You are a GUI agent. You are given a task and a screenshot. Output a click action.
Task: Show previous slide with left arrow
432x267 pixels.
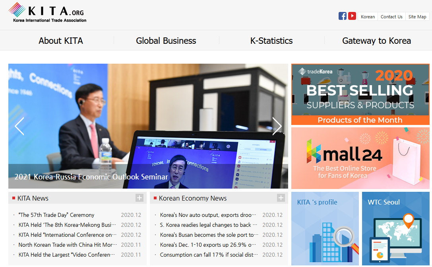coord(19,126)
